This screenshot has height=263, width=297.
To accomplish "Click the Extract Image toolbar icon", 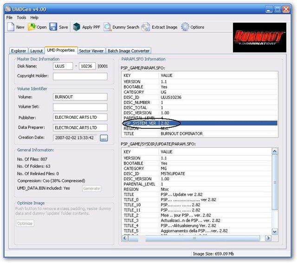I will click(146, 27).
